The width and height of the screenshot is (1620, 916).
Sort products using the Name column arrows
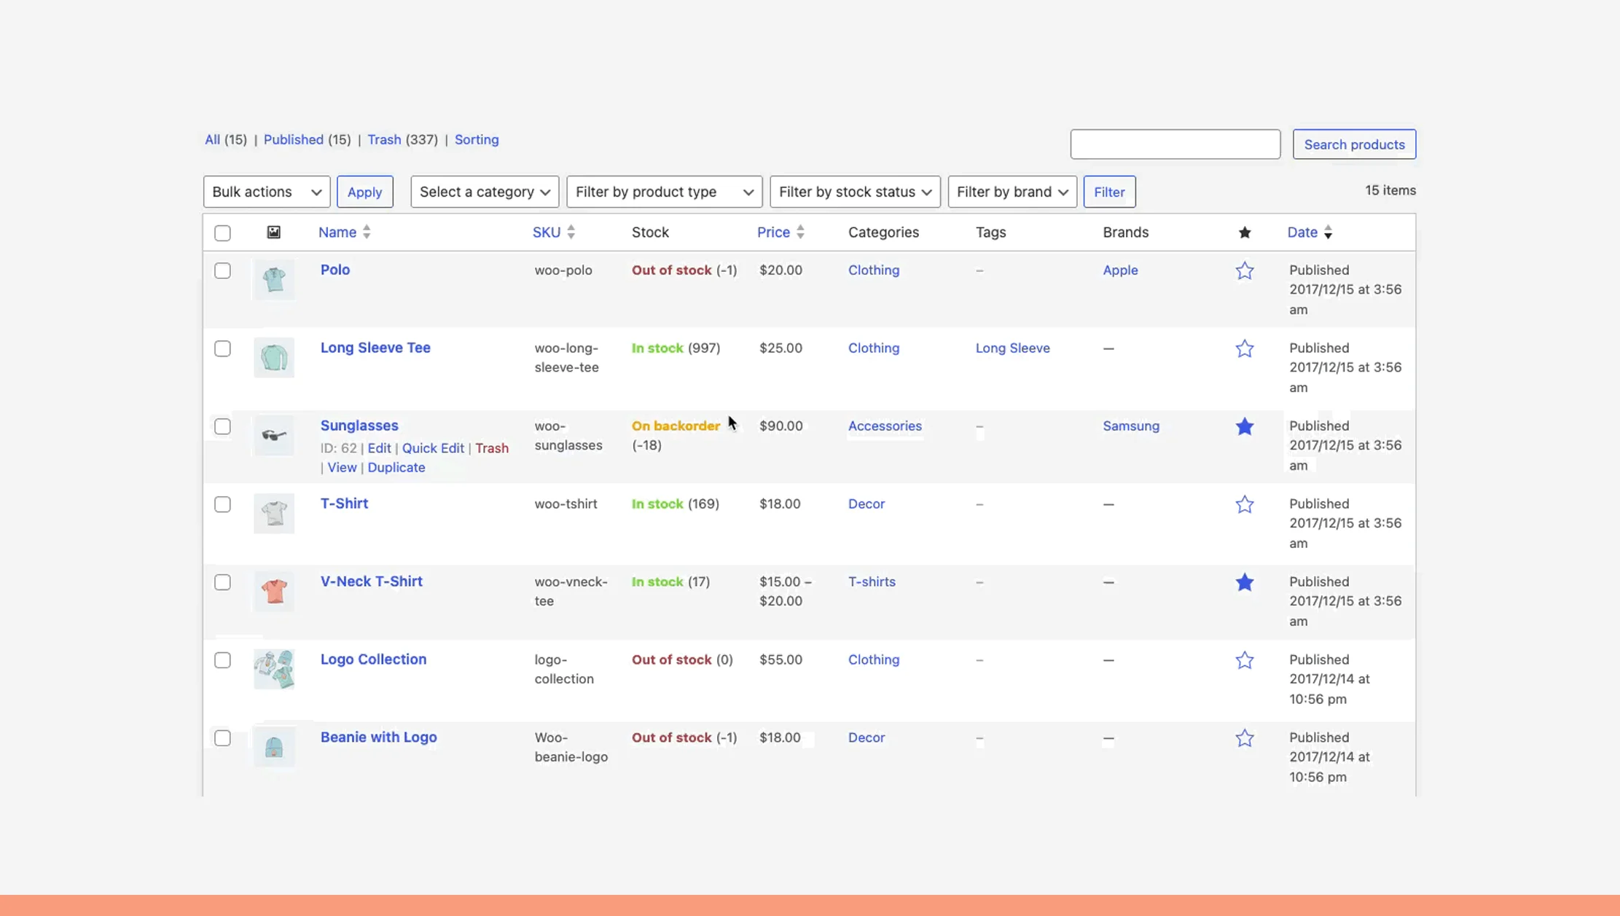coord(367,232)
